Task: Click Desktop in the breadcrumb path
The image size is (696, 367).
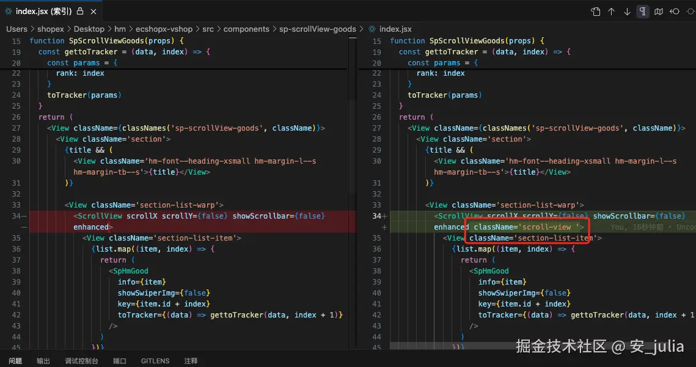Action: tap(89, 29)
